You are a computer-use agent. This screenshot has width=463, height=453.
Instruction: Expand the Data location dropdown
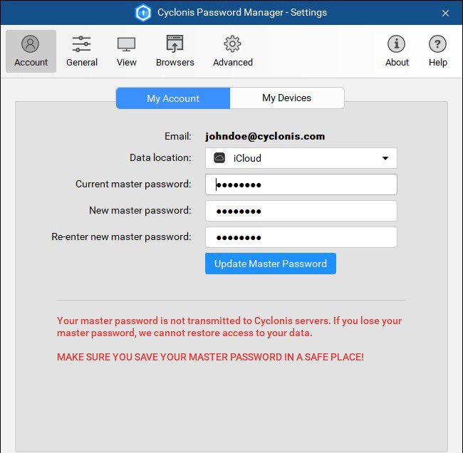click(x=301, y=158)
